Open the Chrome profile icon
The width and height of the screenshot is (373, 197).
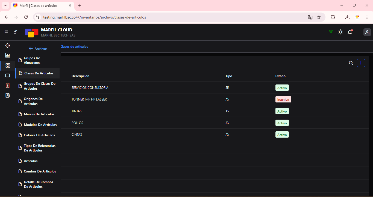tap(357, 17)
